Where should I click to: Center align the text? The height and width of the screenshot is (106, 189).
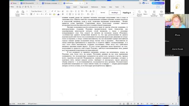pos(70,14)
